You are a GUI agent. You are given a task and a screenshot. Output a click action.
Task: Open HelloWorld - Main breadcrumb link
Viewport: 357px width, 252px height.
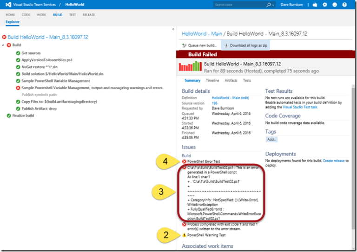tap(202, 34)
